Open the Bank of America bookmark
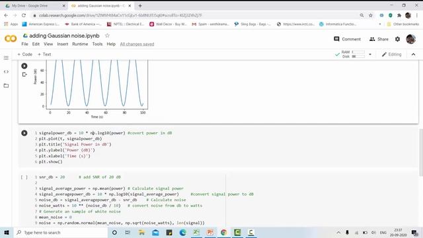 tap(83, 24)
